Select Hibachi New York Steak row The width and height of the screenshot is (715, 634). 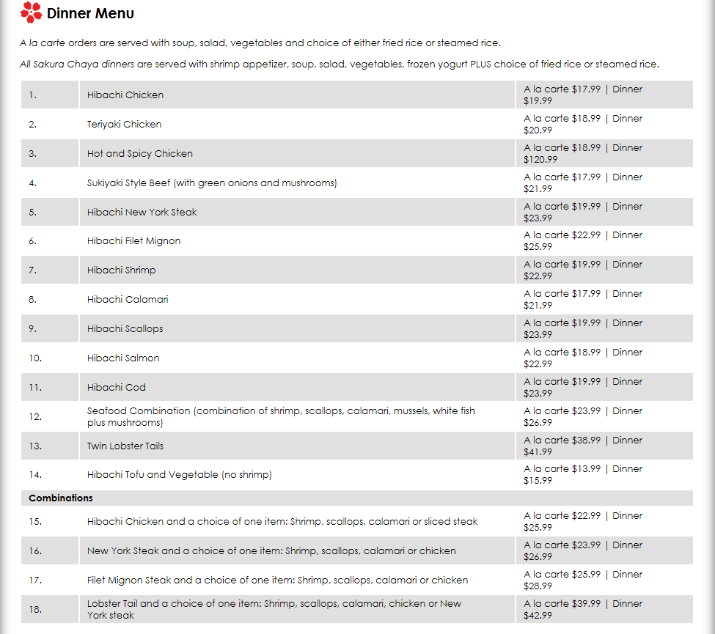click(x=142, y=213)
